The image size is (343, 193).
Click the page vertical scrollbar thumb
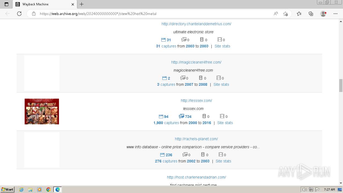341,86
